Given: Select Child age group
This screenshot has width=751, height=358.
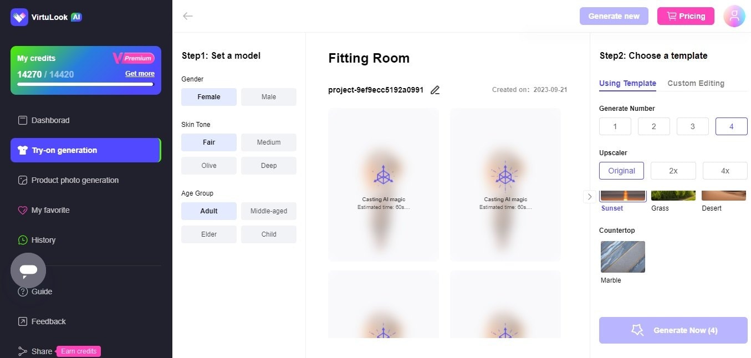Looking at the screenshot, I should (x=269, y=234).
